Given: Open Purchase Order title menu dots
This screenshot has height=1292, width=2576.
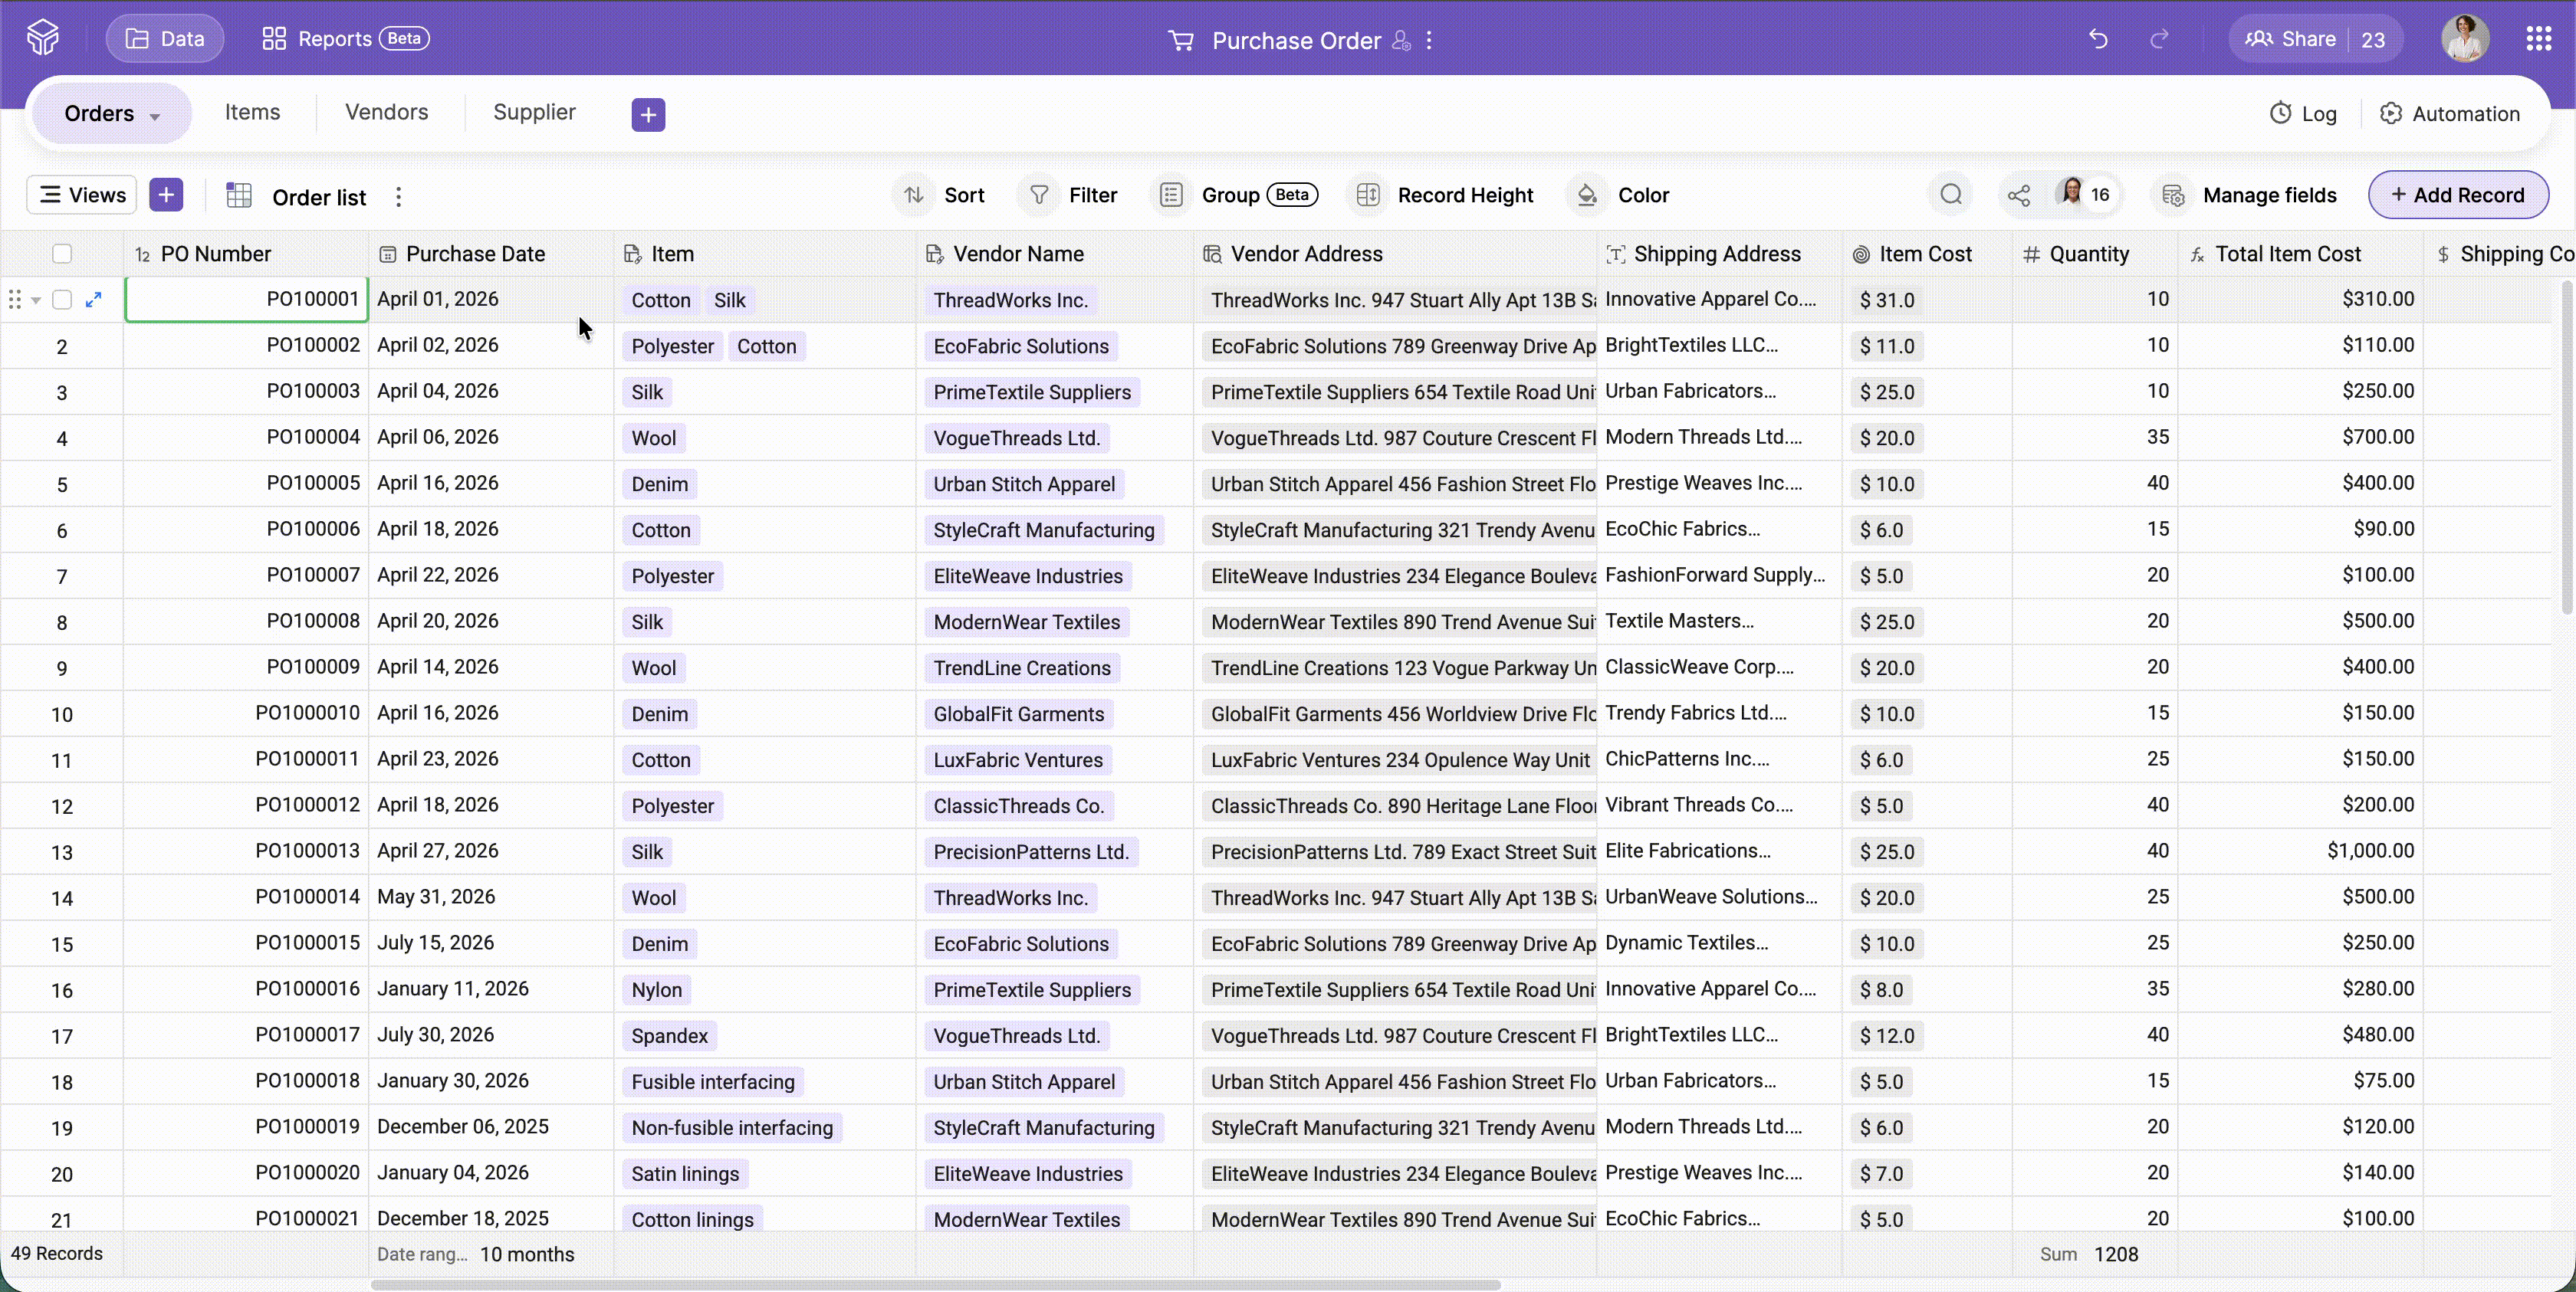Looking at the screenshot, I should point(1429,40).
